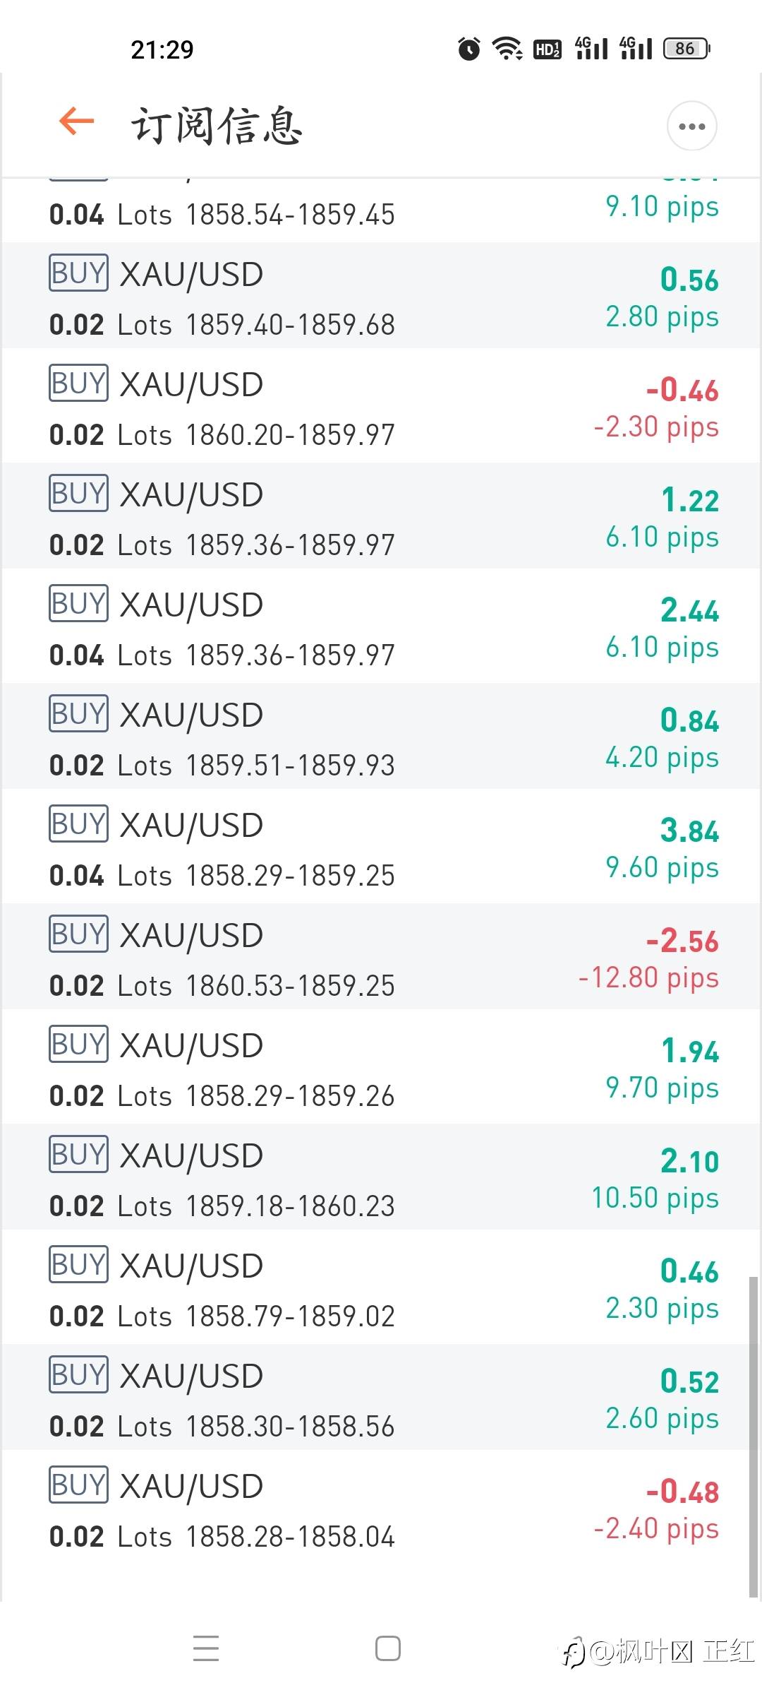Viewport: 762px width, 1695px height.
Task: Tap the Android recent apps menu icon
Action: [206, 1648]
